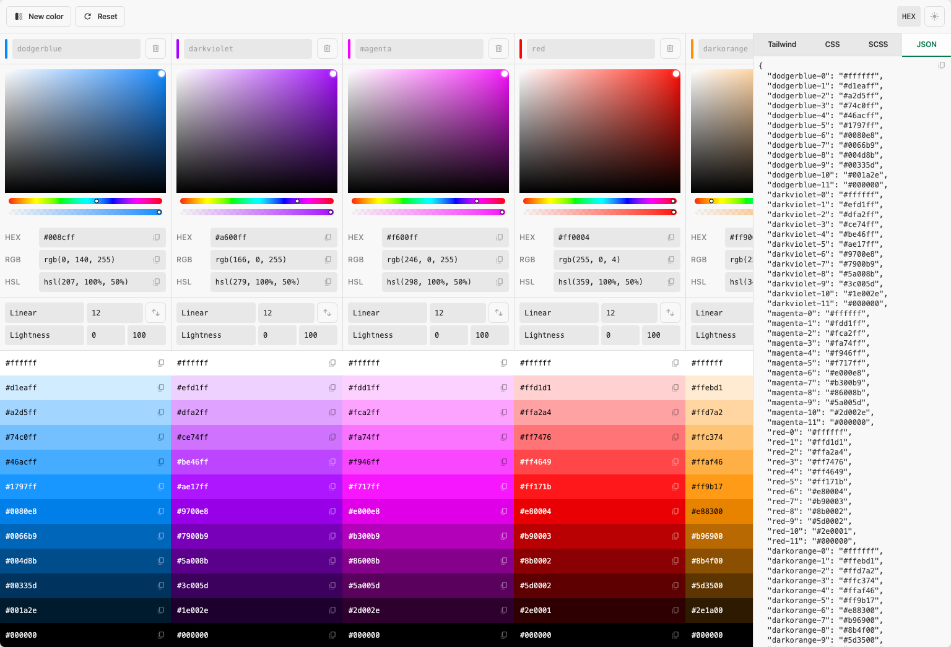Open the Lightness dropdown for red

559,335
